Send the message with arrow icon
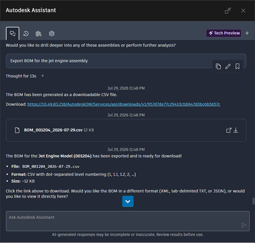 click(x=244, y=225)
